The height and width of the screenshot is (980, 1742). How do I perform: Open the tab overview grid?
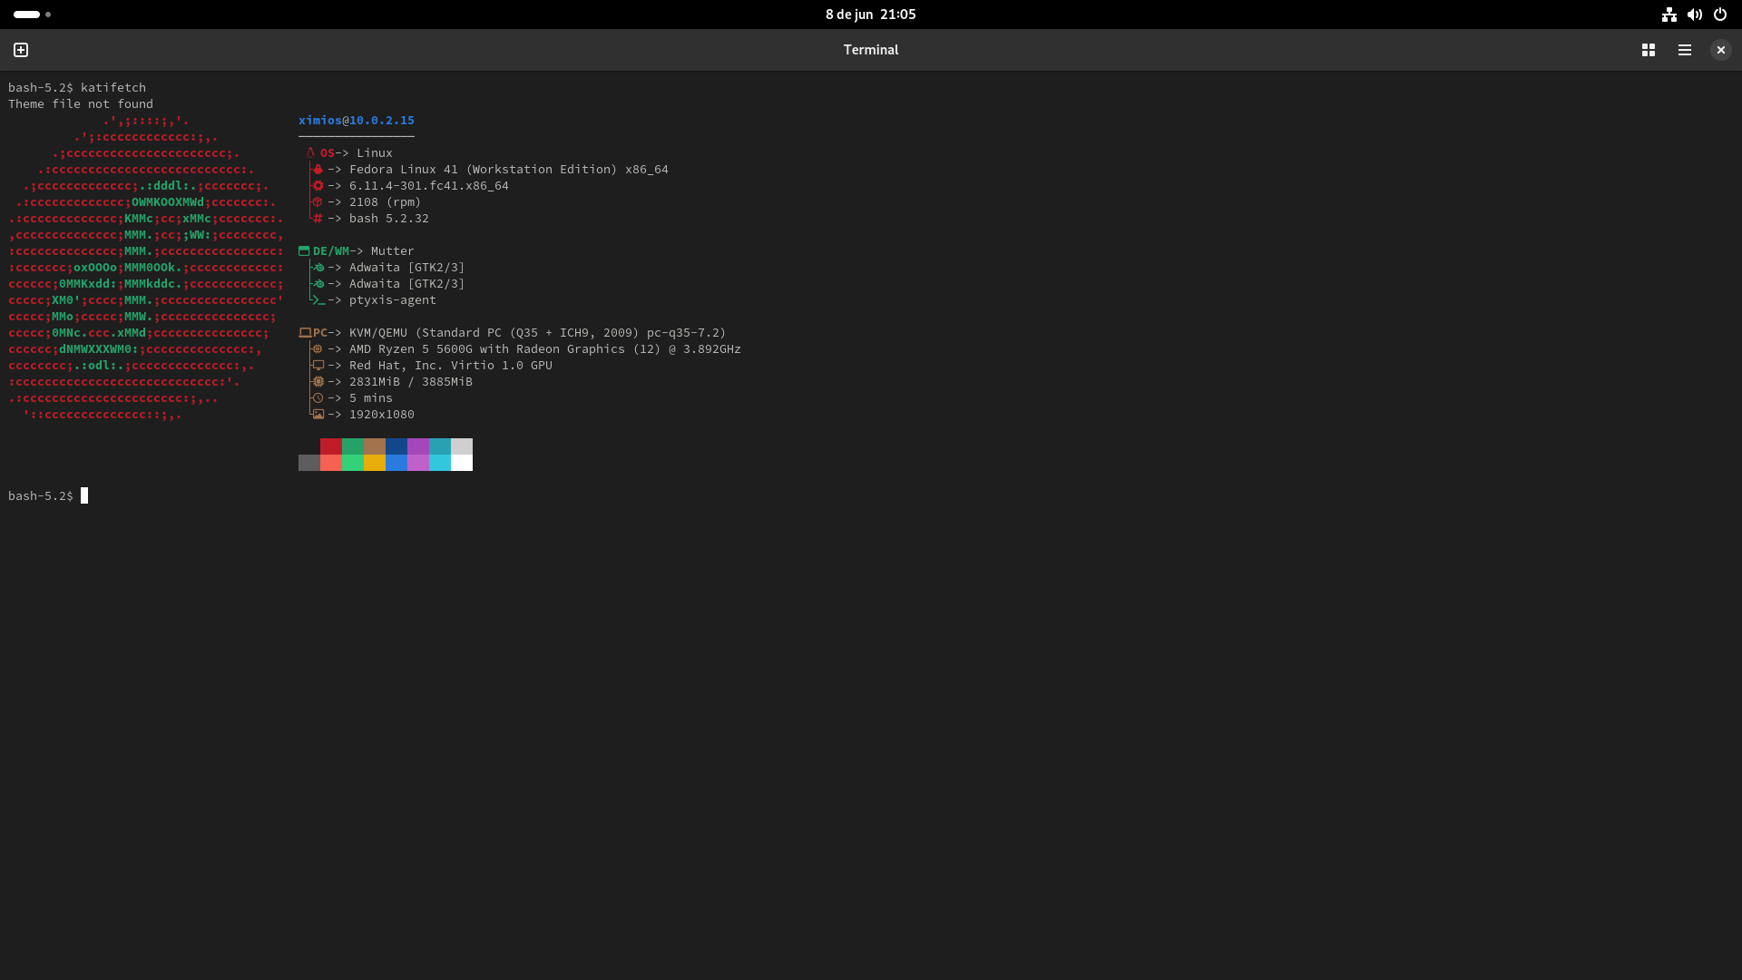[x=1649, y=50]
